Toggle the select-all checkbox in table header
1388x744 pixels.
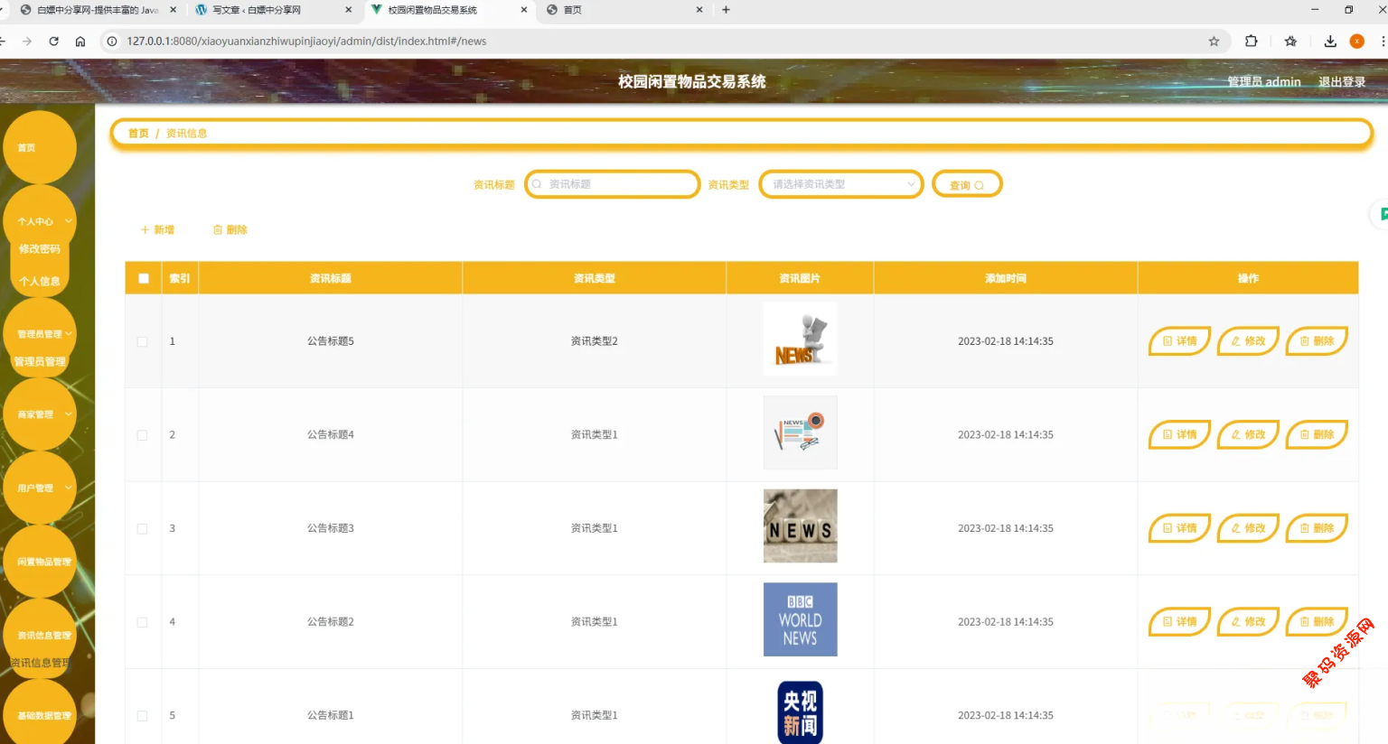point(144,278)
